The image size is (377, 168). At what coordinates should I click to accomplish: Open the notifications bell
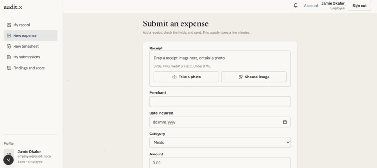pos(296,6)
